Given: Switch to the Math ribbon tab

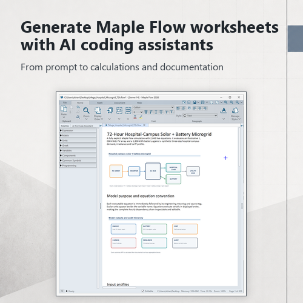Looking at the screenshot, I should click(100, 102).
